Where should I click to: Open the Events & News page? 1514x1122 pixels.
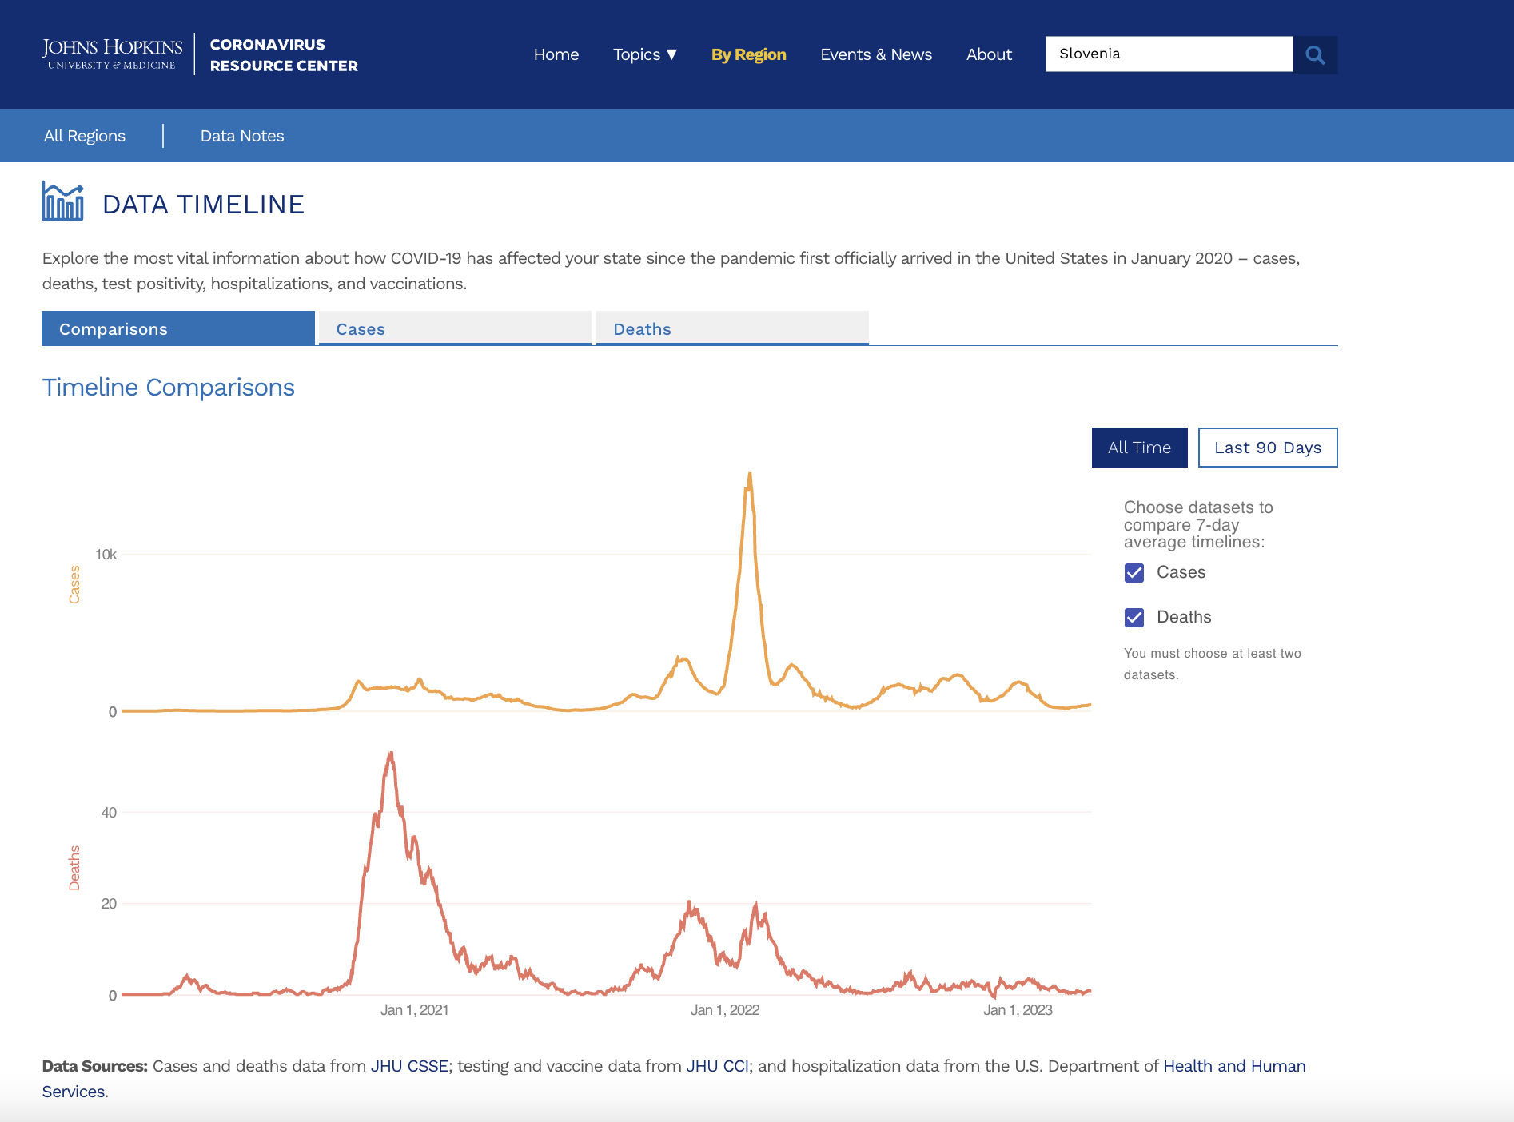pos(875,54)
